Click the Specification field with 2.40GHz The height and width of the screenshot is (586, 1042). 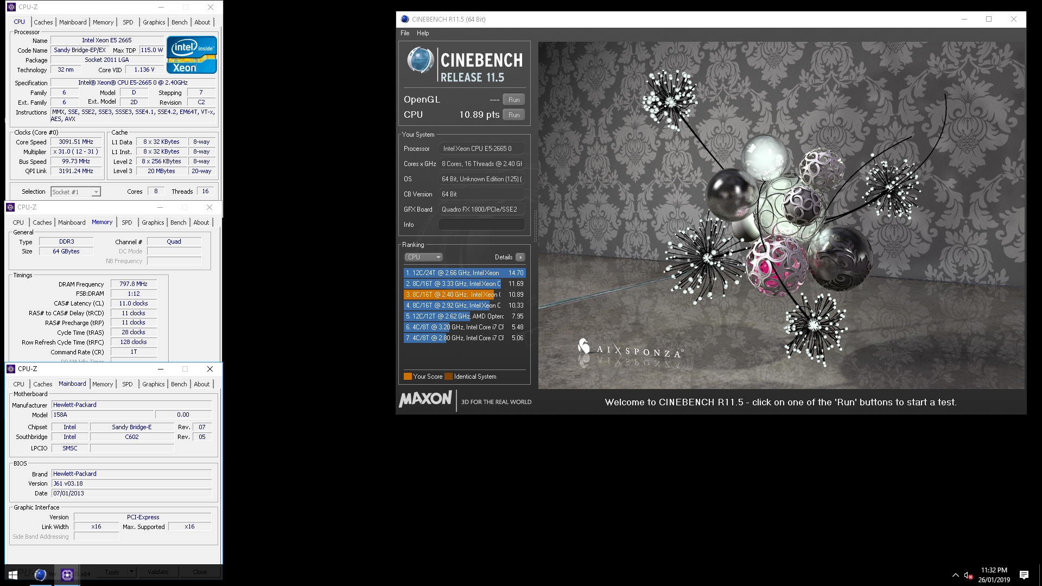coord(133,83)
